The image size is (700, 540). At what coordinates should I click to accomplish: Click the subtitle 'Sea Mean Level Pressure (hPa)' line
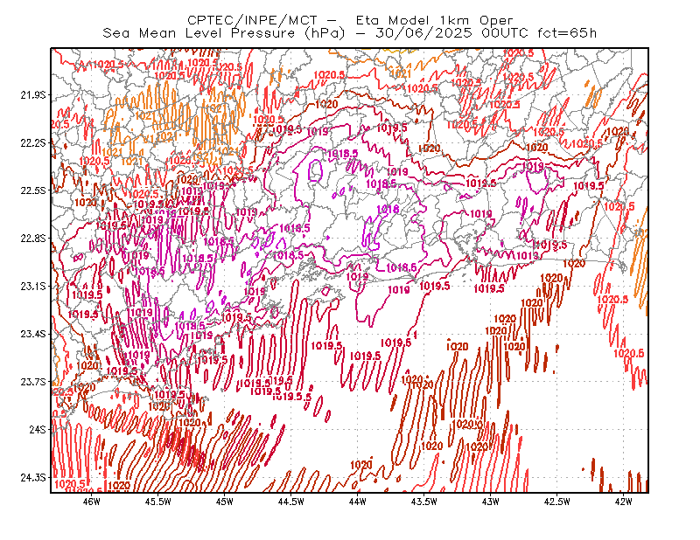350,33
